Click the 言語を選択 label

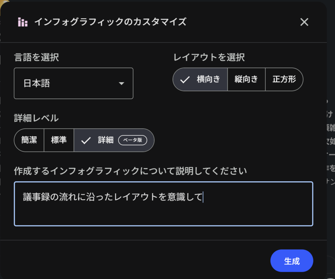(x=36, y=57)
